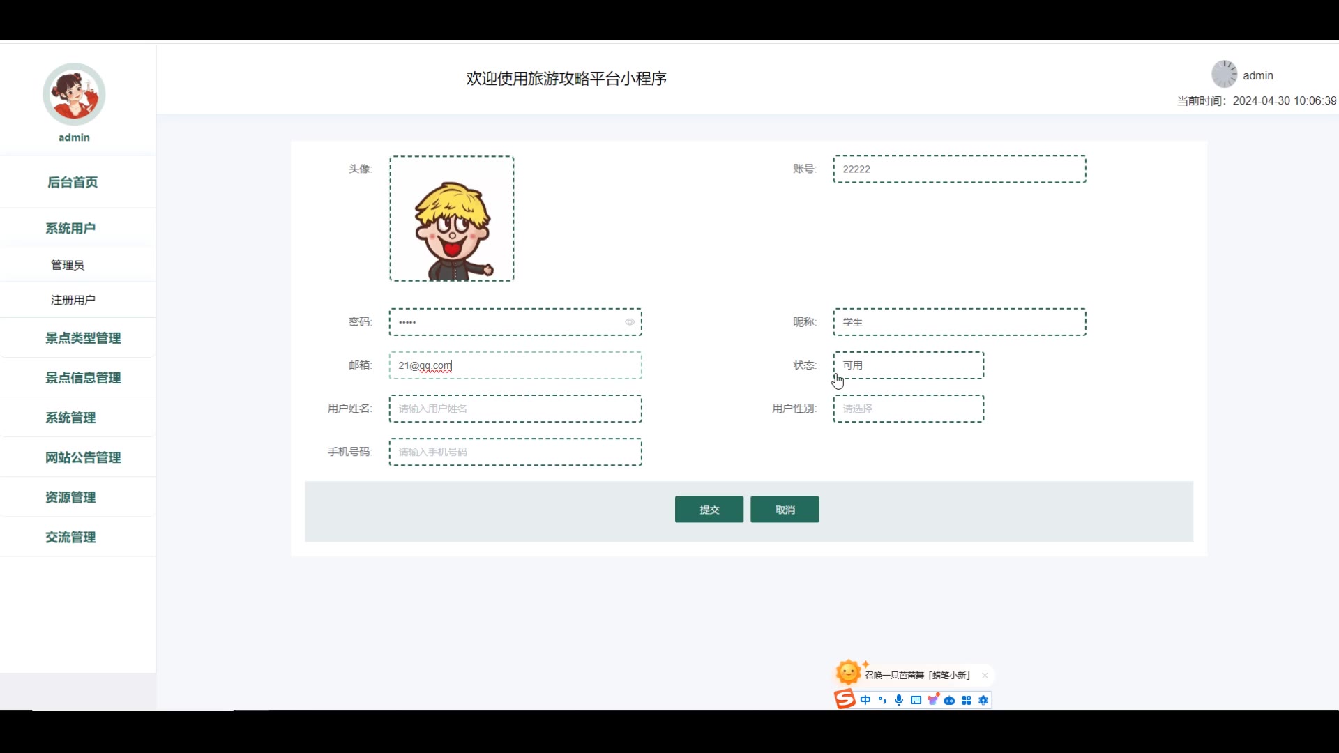Click the 取消 cancel button
The image size is (1339, 753).
click(785, 510)
